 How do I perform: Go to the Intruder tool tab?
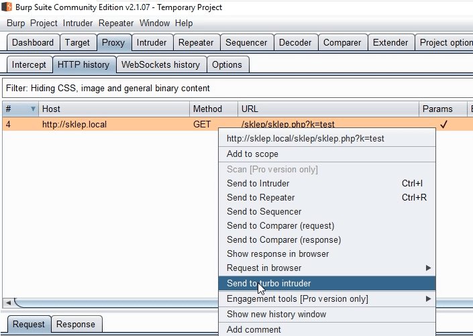pos(152,42)
